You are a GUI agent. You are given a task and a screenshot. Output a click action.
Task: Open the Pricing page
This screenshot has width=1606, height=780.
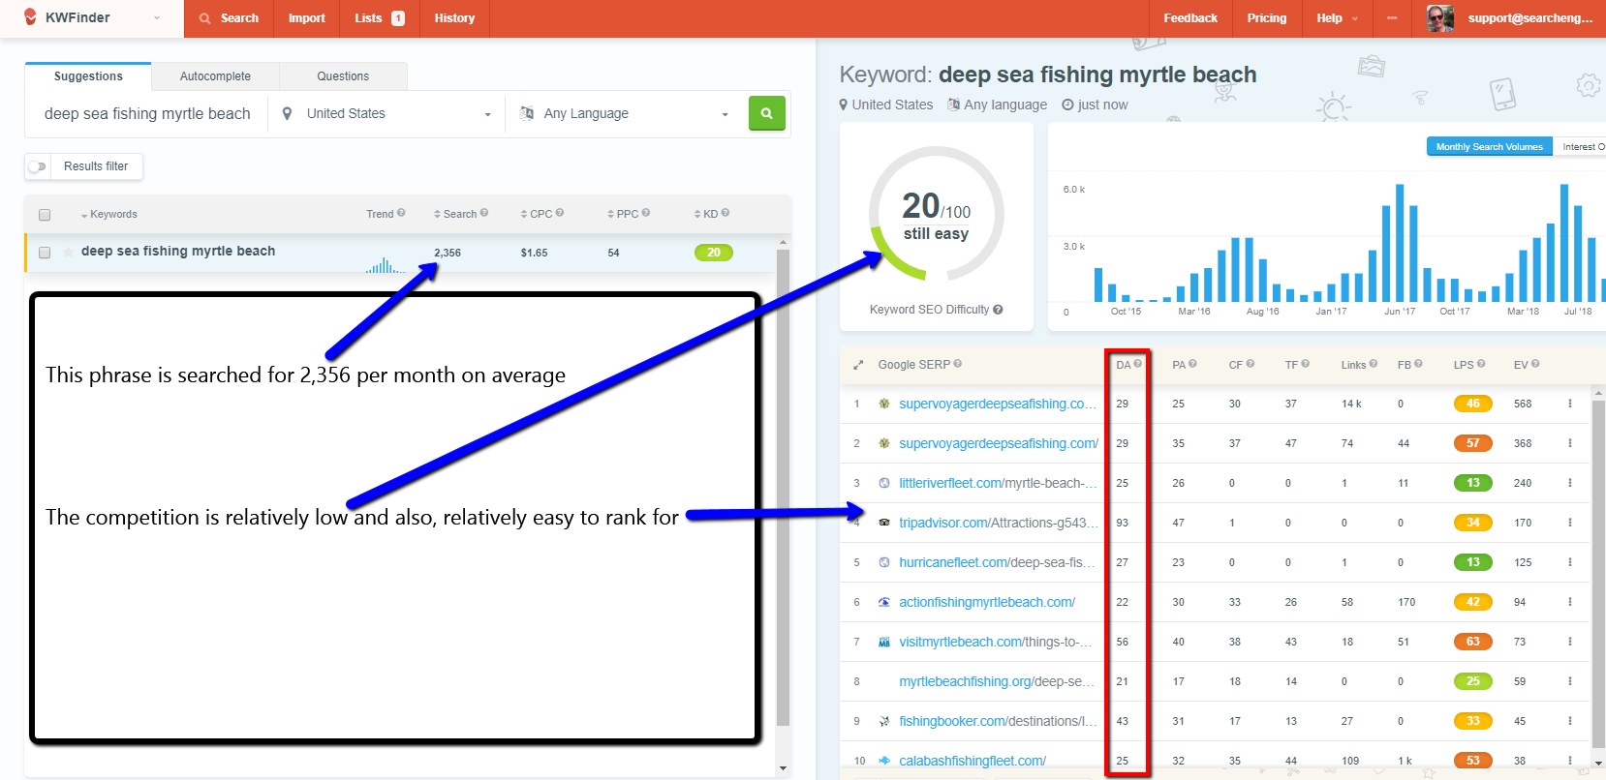pyautogui.click(x=1267, y=18)
